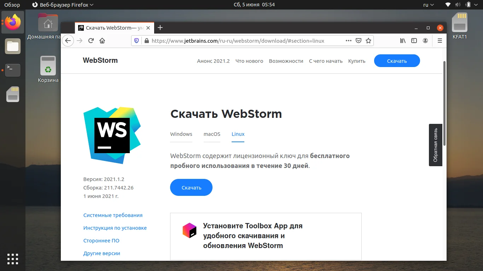
Task: Open the Firefox application menu
Action: pos(440,40)
